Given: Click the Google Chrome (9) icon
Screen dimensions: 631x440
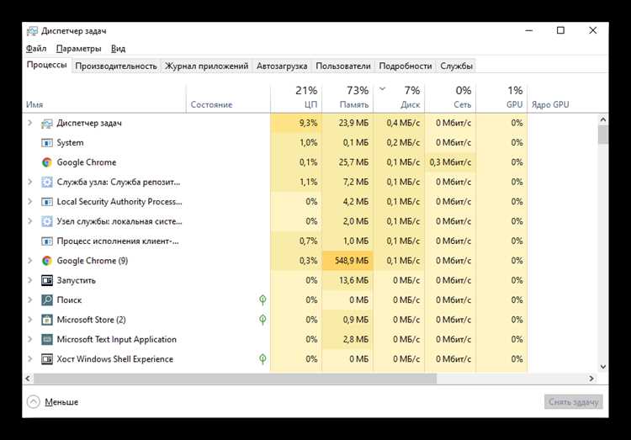Looking at the screenshot, I should [x=46, y=261].
